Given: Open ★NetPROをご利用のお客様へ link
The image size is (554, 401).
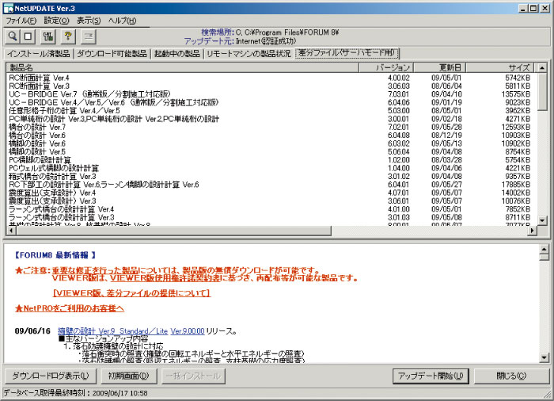Looking at the screenshot, I should click(x=70, y=308).
